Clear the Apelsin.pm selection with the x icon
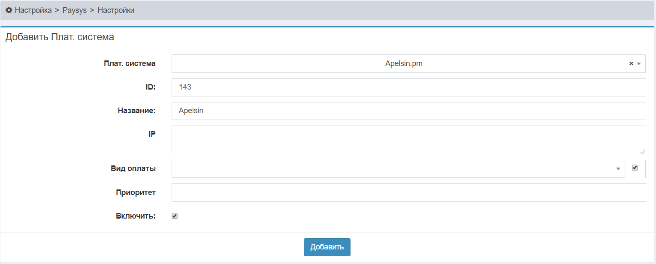656x264 pixels. click(631, 63)
